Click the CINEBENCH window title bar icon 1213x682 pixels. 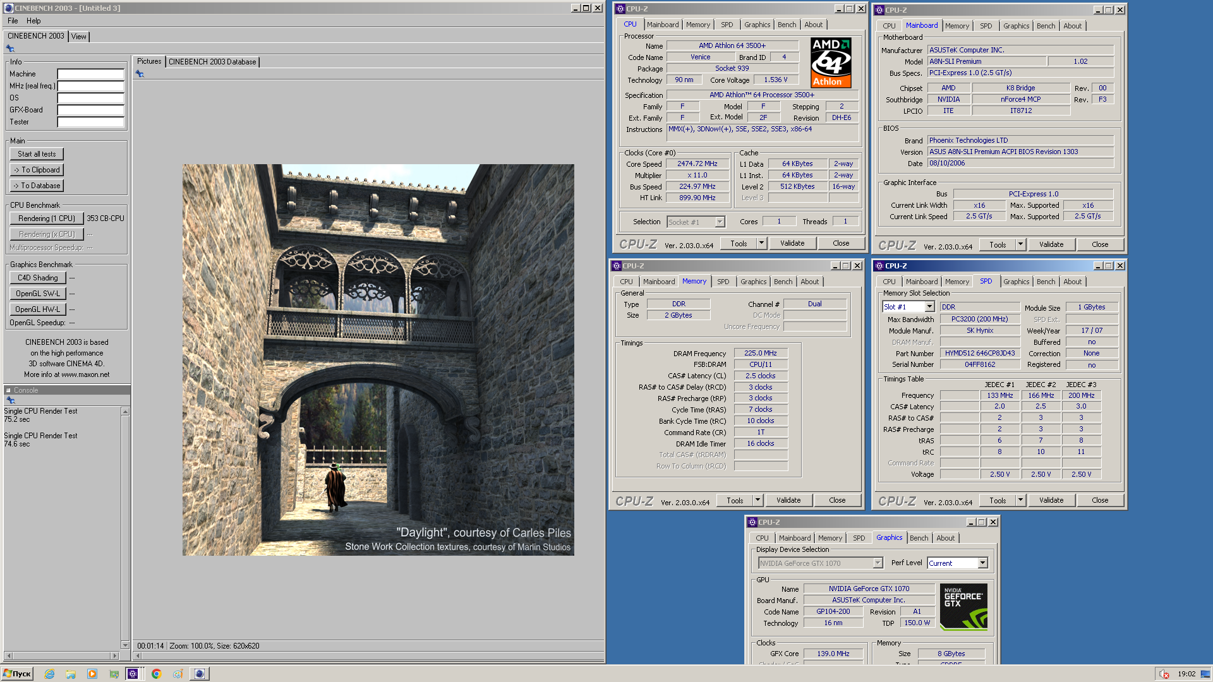[8, 8]
